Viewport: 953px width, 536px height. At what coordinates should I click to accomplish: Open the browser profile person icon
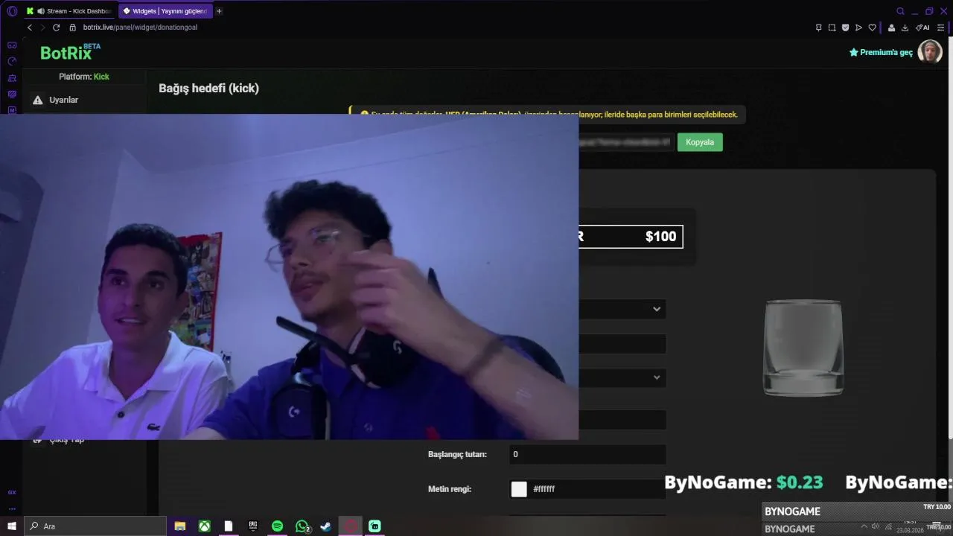pyautogui.click(x=891, y=28)
